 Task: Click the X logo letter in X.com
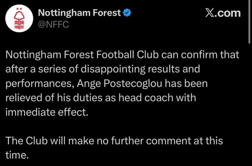[209, 13]
